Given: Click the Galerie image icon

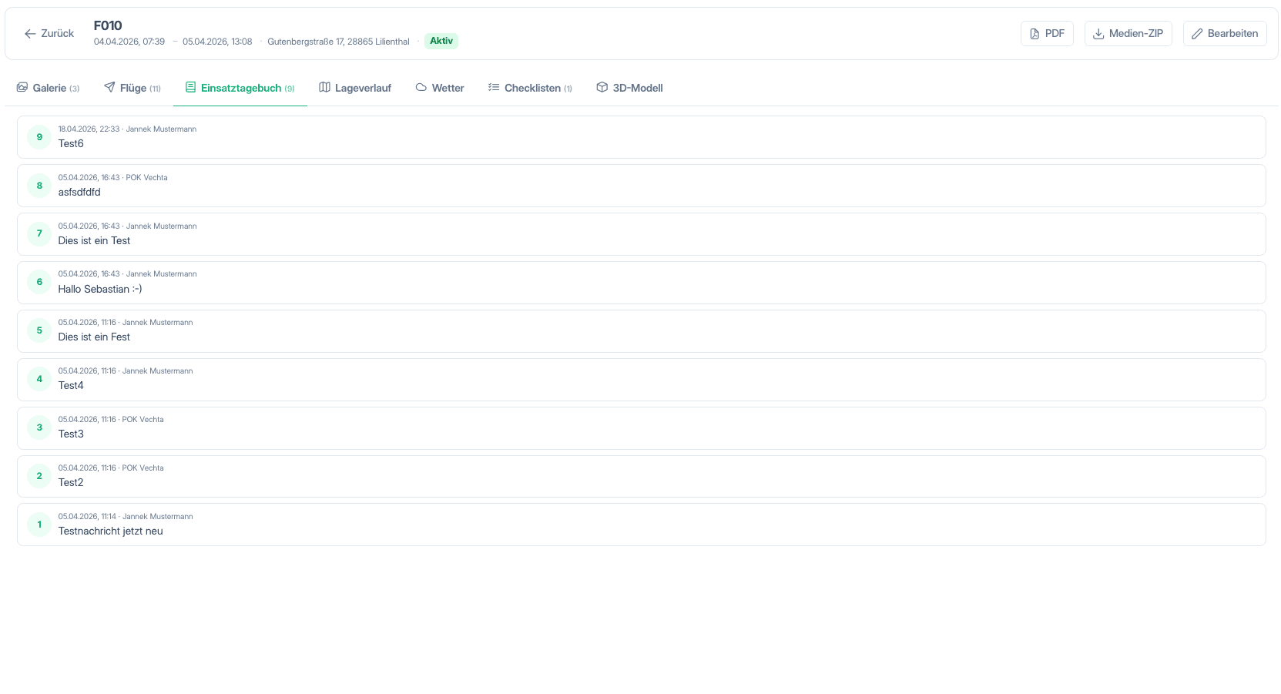Looking at the screenshot, I should (22, 88).
